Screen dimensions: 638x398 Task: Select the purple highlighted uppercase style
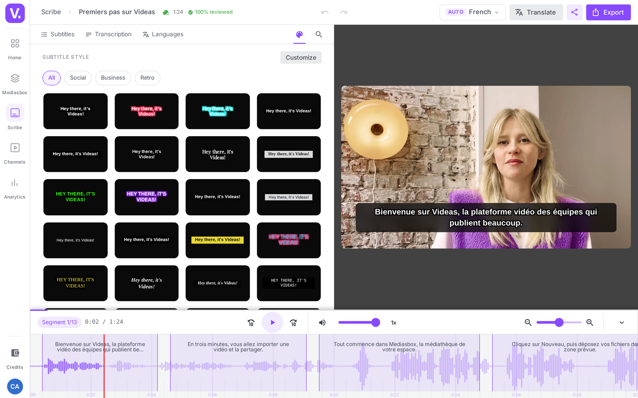pyautogui.click(x=147, y=197)
